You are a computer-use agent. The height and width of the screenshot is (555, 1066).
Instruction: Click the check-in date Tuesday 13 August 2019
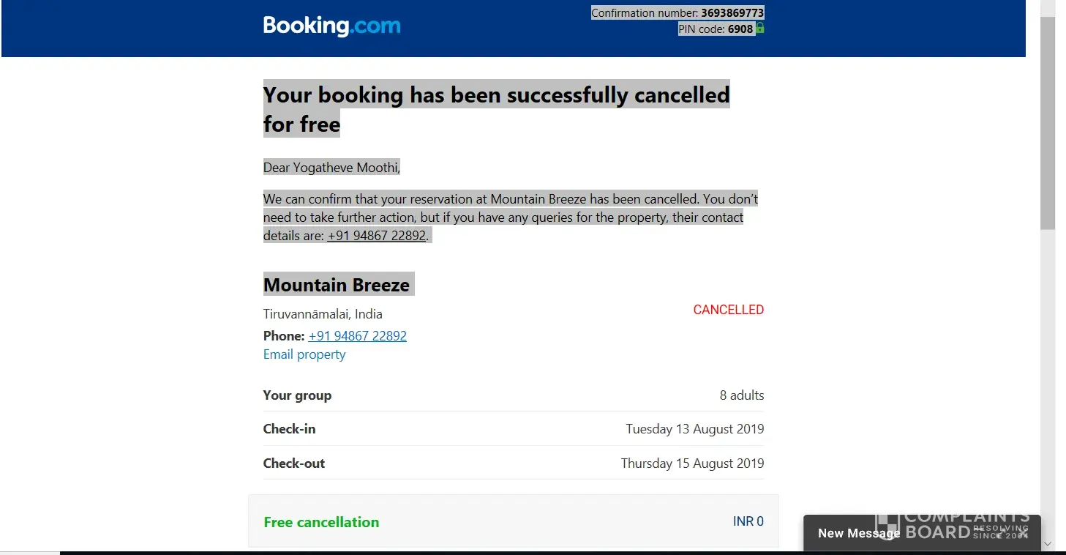pyautogui.click(x=694, y=429)
